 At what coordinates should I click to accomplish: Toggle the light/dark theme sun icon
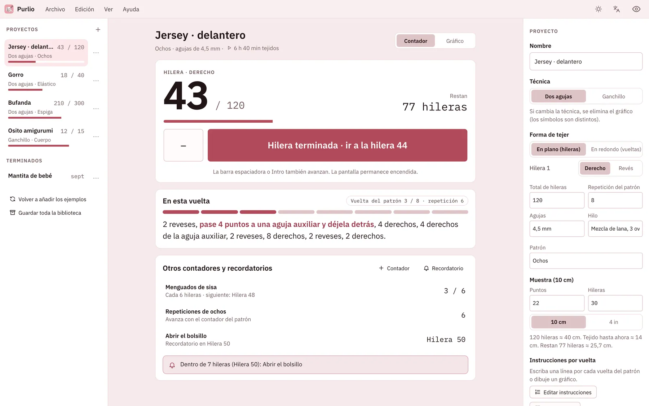click(x=599, y=9)
